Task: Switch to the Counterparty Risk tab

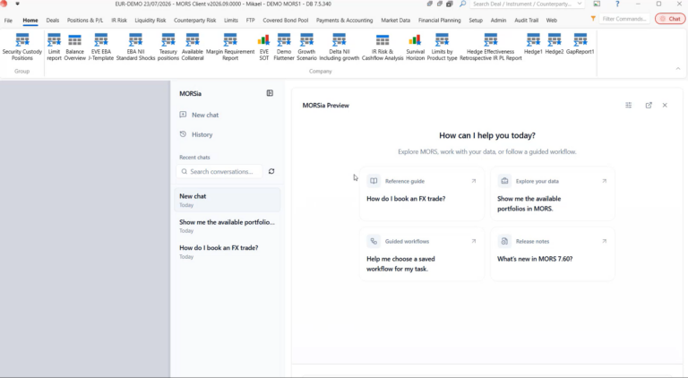Action: tap(194, 21)
